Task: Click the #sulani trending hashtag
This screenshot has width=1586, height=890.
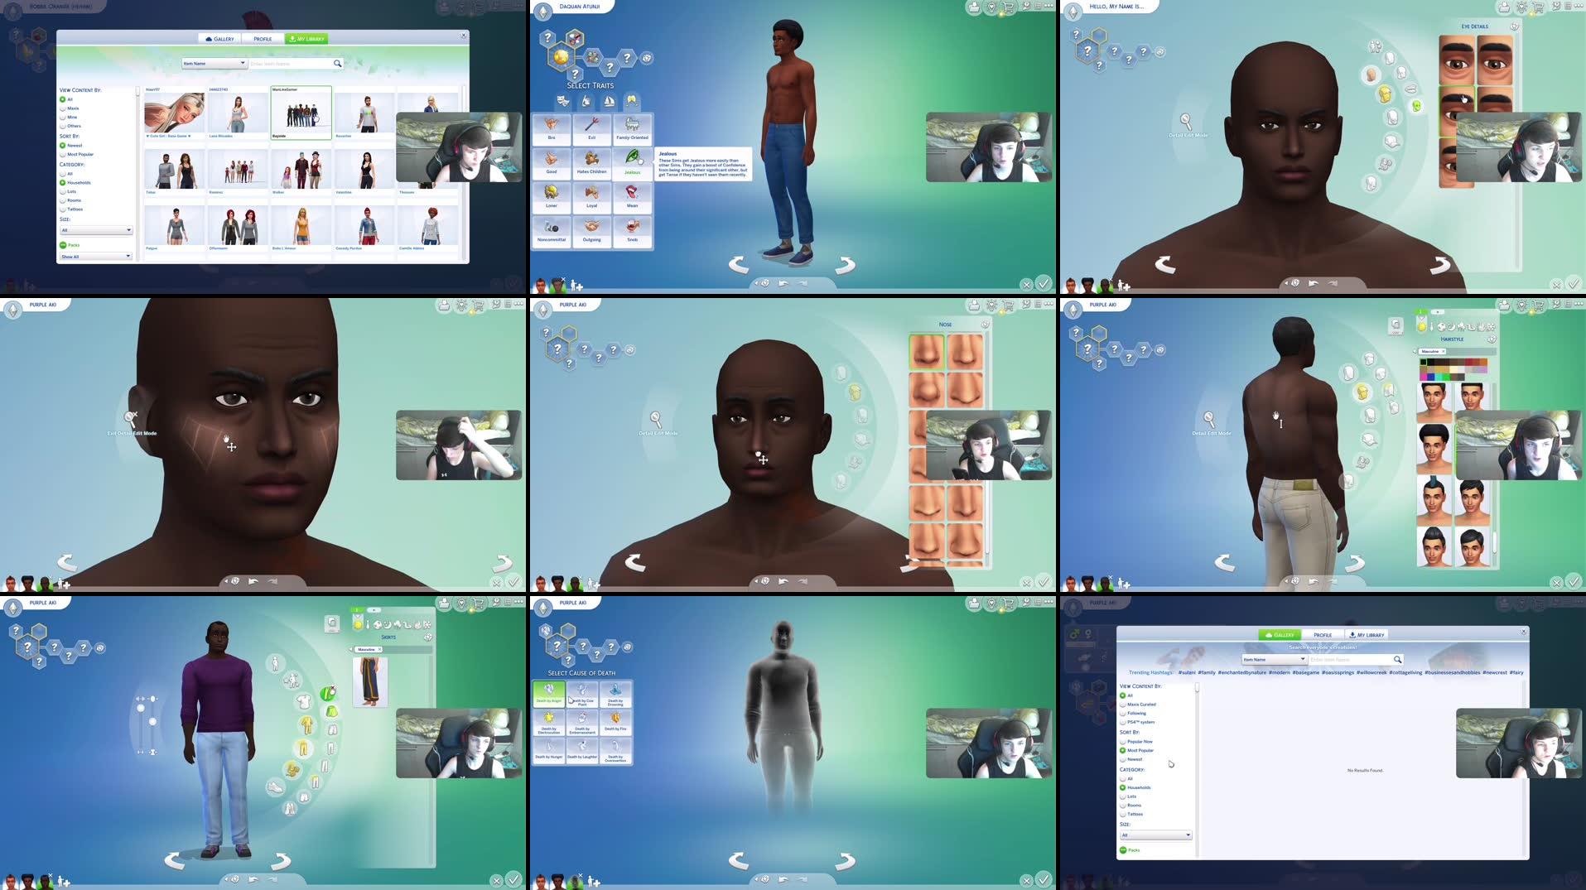Action: click(1188, 672)
